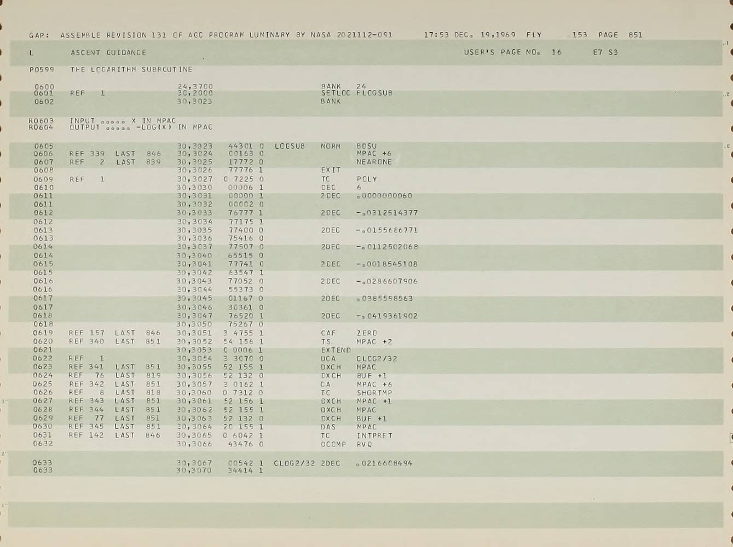Click 'PAGE 851' in the header
This screenshot has height=547, width=733.
click(x=620, y=34)
